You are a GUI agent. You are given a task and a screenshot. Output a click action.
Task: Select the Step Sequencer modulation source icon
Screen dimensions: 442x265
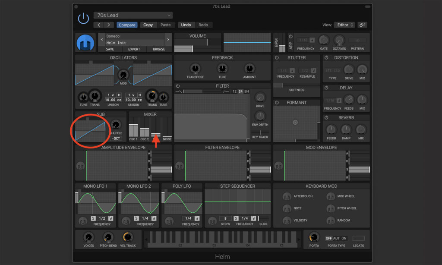click(x=212, y=221)
